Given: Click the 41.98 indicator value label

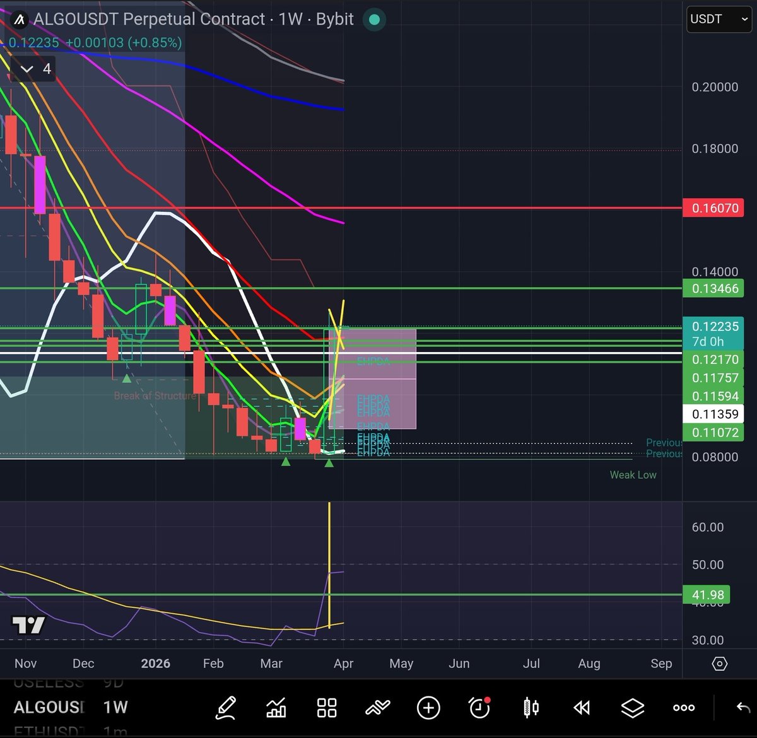Looking at the screenshot, I should (707, 595).
